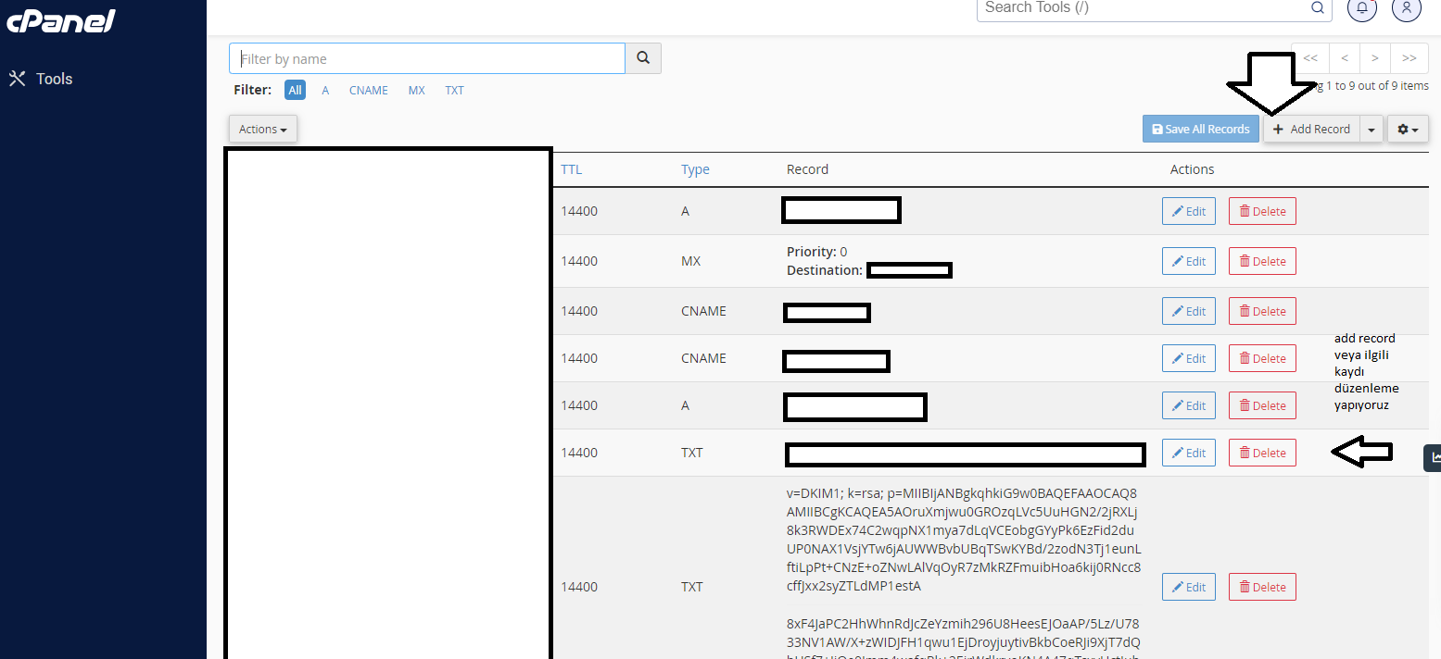Edit the TXT record just above the DKIM record
The width and height of the screenshot is (1441, 659).
click(1188, 453)
